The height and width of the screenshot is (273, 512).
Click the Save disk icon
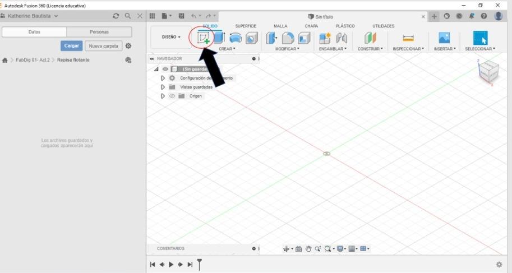(182, 16)
